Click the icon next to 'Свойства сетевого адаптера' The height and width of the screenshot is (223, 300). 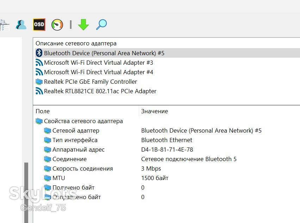(x=39, y=121)
